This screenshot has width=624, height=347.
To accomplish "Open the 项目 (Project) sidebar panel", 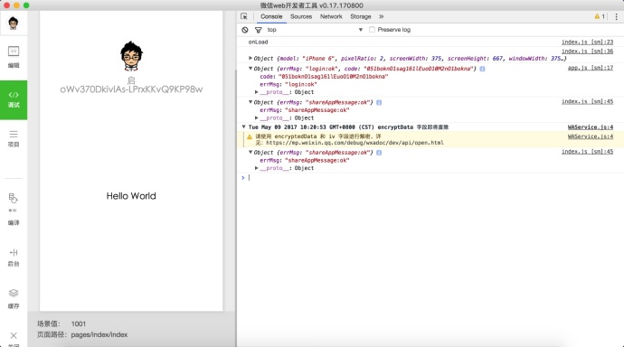I will [x=14, y=138].
